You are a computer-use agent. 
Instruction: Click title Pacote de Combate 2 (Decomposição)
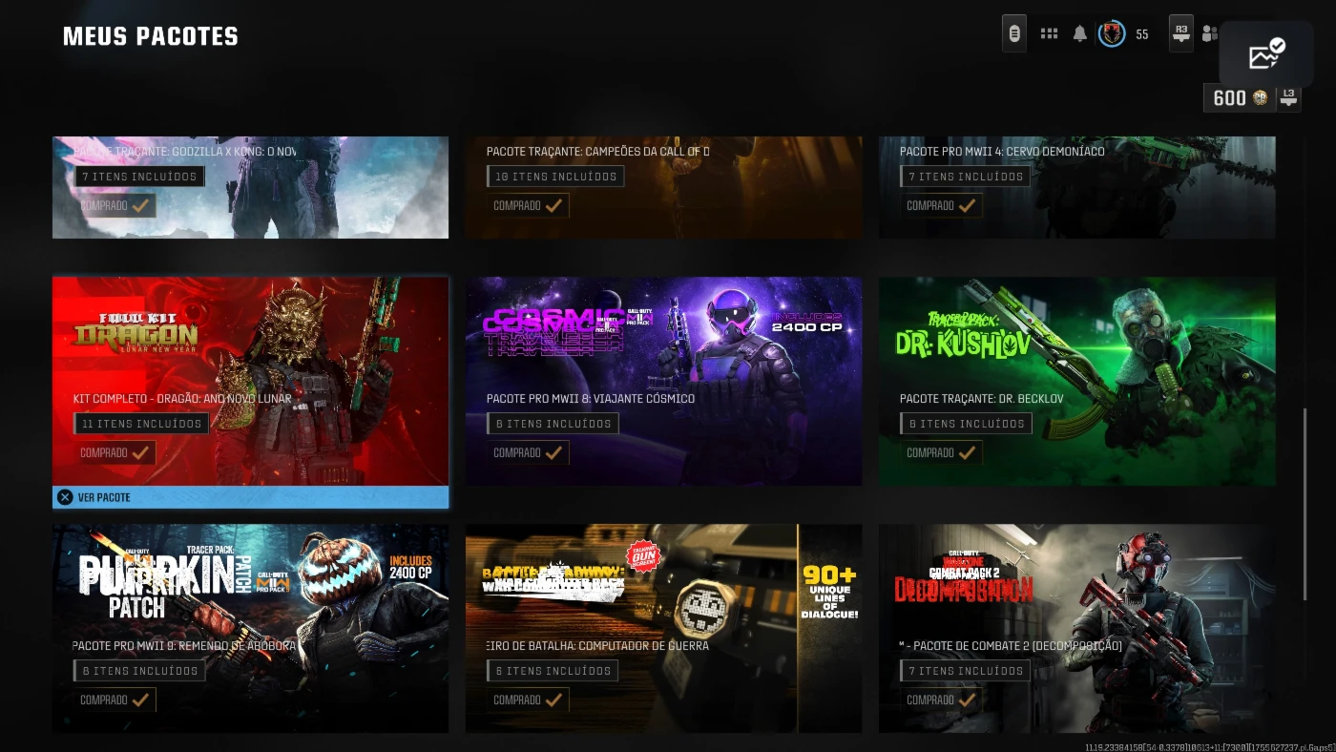click(x=1011, y=646)
